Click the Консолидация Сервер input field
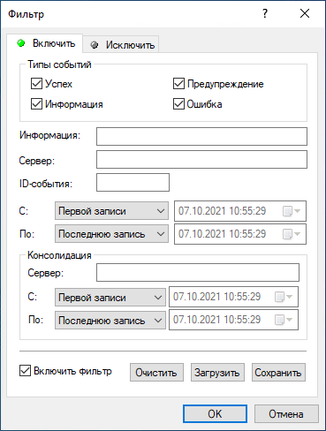Screen dimensions: 326x431 198,272
